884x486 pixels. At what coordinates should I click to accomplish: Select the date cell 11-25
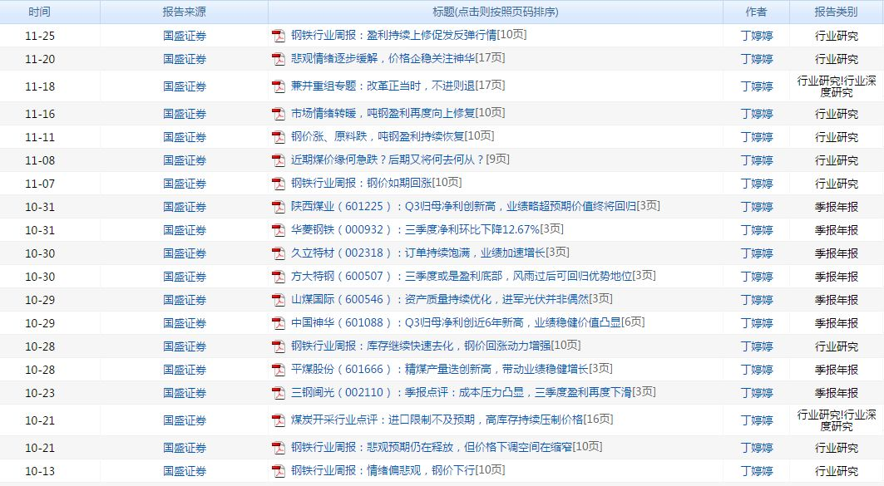[40, 36]
